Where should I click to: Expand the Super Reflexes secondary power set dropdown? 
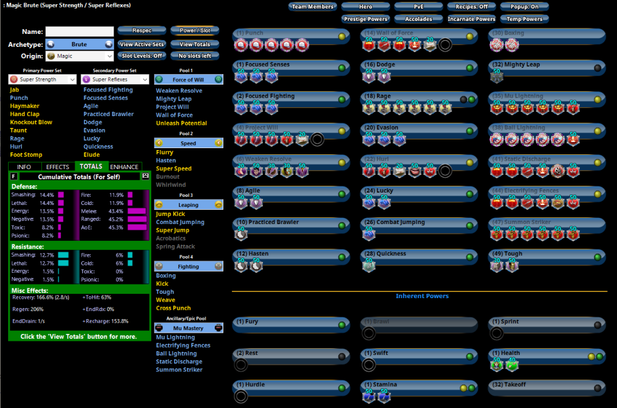pos(115,80)
